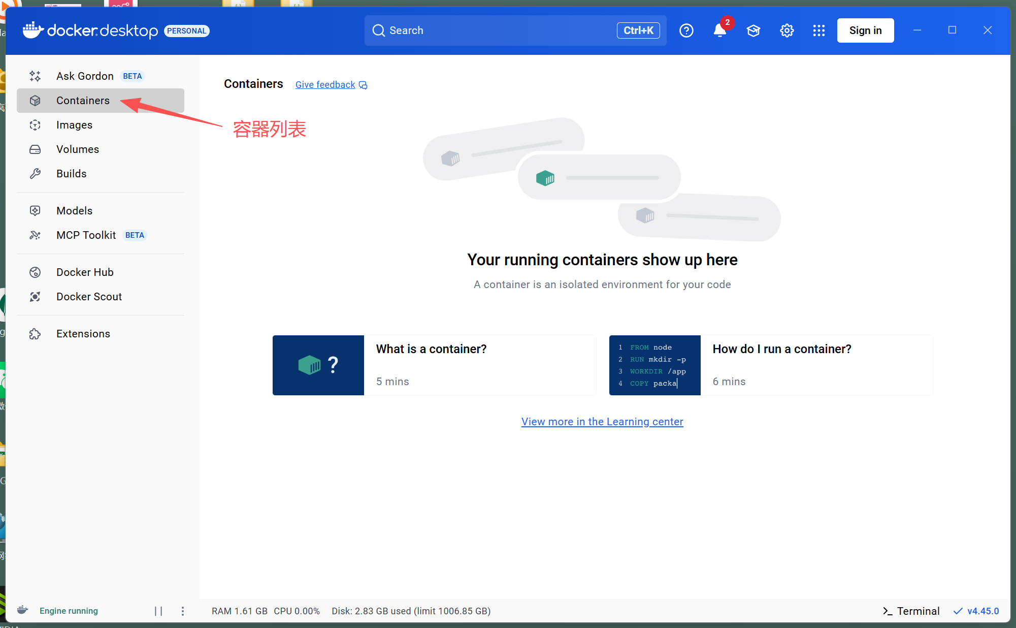This screenshot has width=1016, height=628.
Task: Select the Extensions puzzle icon in sidebar
Action: pyautogui.click(x=35, y=334)
